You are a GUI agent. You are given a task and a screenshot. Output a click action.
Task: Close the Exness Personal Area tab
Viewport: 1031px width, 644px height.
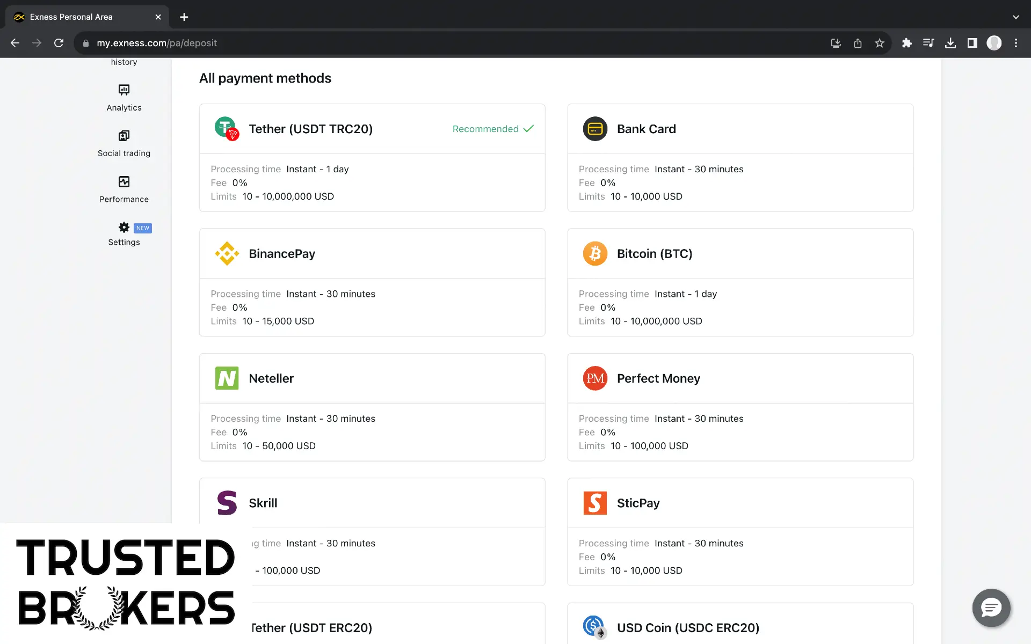[158, 17]
